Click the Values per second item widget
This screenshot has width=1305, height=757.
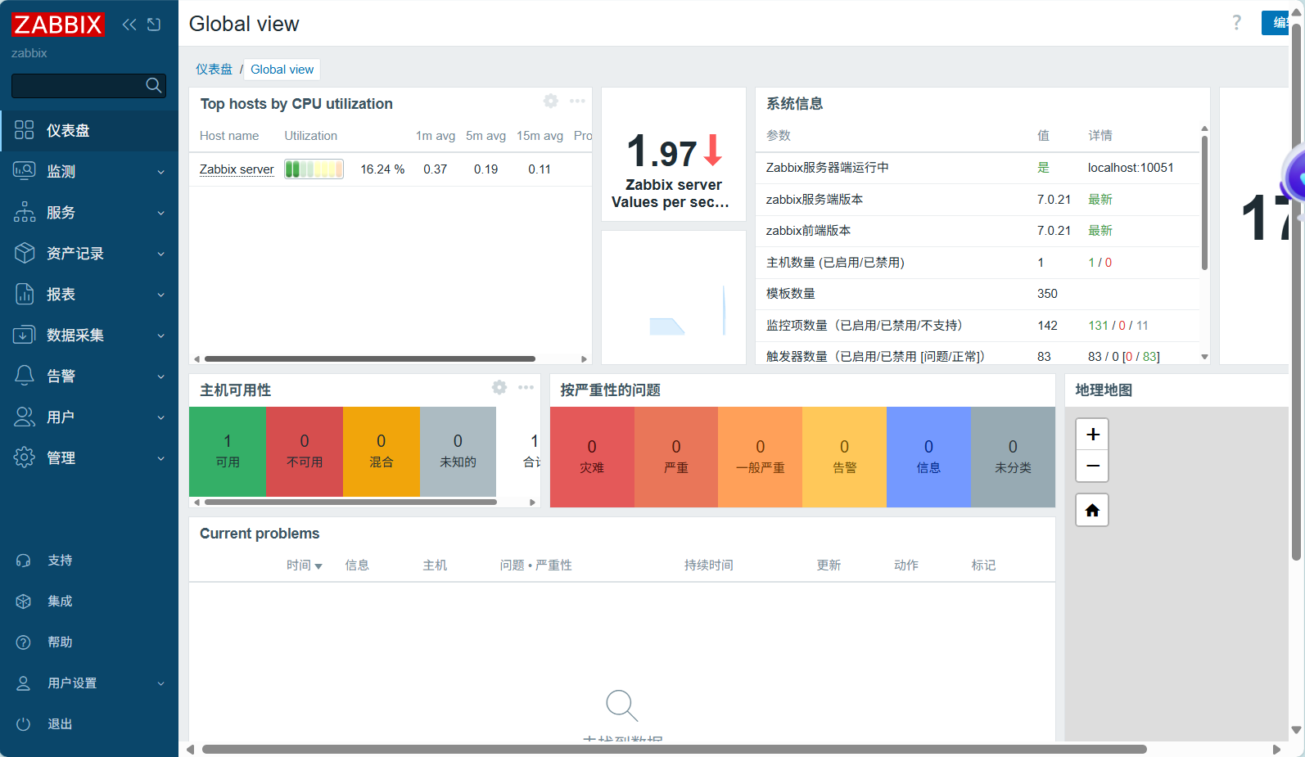tap(674, 155)
